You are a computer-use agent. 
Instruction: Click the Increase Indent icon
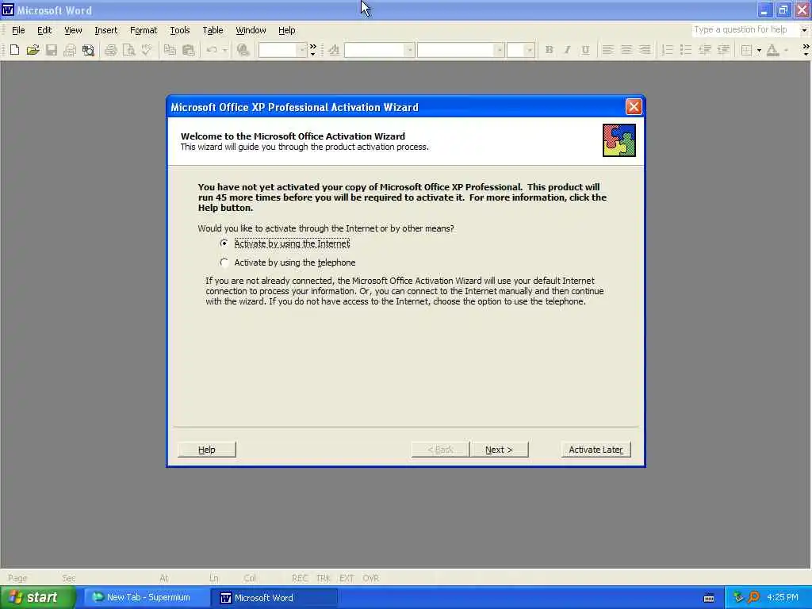[x=723, y=50]
